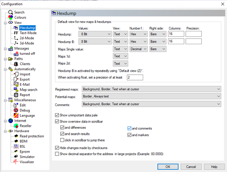This screenshot has height=172, width=227.
Task: Collapse the View tree node
Action: coord(5,23)
